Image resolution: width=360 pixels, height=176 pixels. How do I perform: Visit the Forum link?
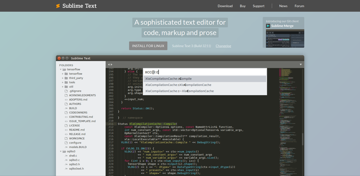300,6
